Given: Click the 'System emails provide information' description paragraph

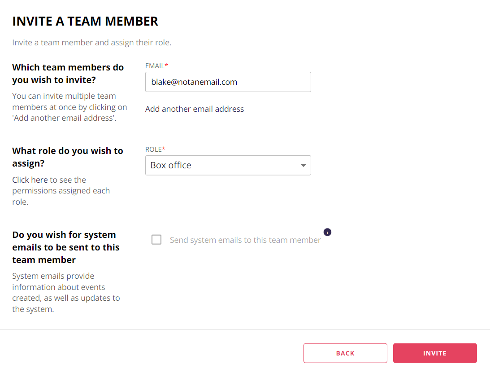Looking at the screenshot, I should tap(66, 293).
